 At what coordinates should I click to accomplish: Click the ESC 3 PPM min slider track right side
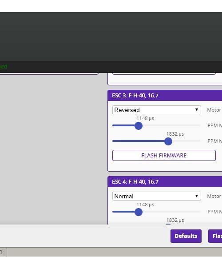(x=171, y=125)
